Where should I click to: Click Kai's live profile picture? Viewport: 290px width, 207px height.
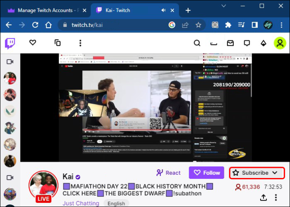(x=43, y=186)
